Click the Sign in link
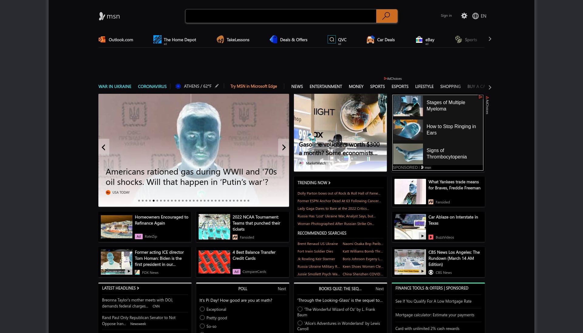583x333 pixels. 446,15
